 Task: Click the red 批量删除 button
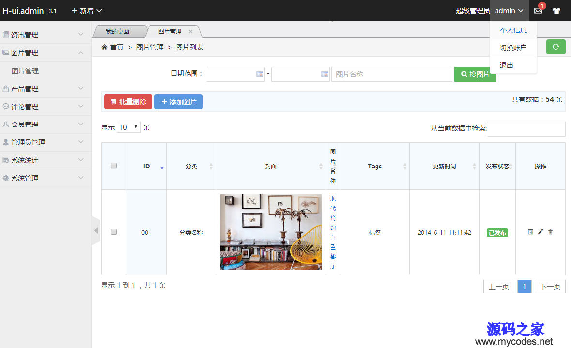(128, 102)
